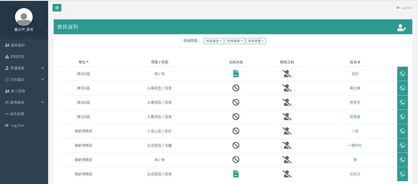This screenshot has width=418, height=184.
Task: Open member profile link 測試
Action: [355, 74]
